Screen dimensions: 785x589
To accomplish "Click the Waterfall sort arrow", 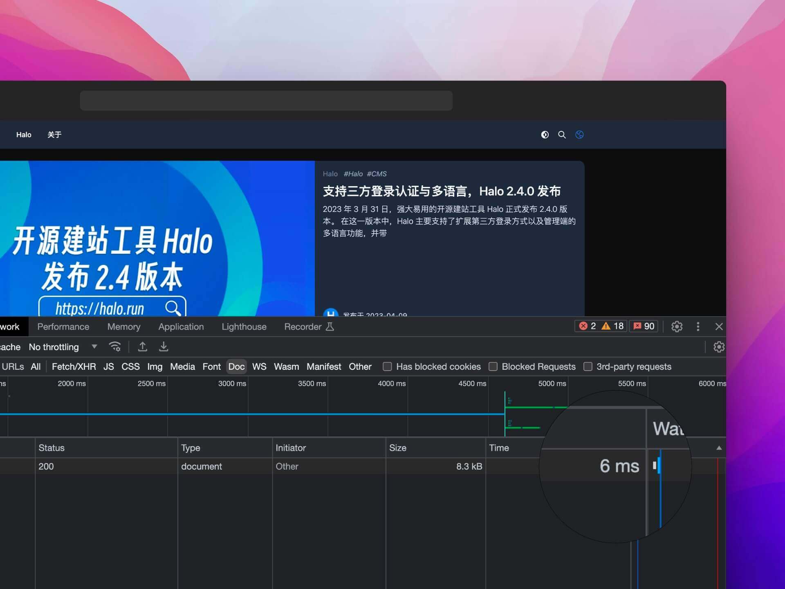I will [x=719, y=448].
